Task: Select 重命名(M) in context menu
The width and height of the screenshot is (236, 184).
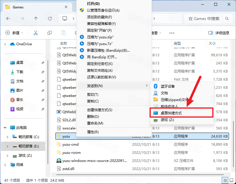Action: tap(114, 123)
